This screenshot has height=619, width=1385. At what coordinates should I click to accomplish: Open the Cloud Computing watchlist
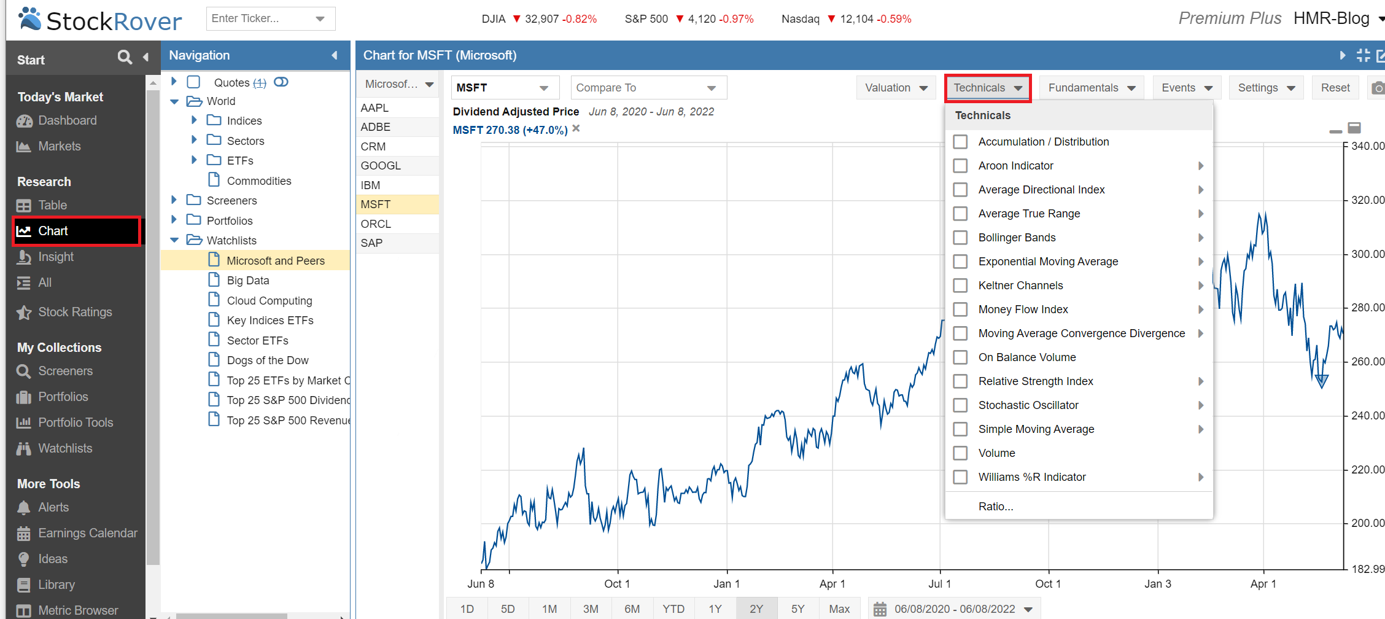click(x=270, y=301)
